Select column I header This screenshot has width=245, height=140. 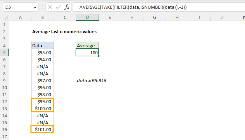199,17
